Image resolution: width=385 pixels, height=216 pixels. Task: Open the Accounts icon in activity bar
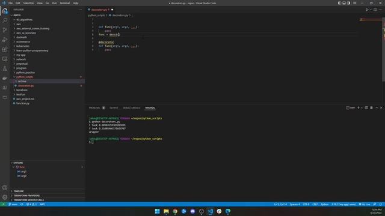(5, 188)
